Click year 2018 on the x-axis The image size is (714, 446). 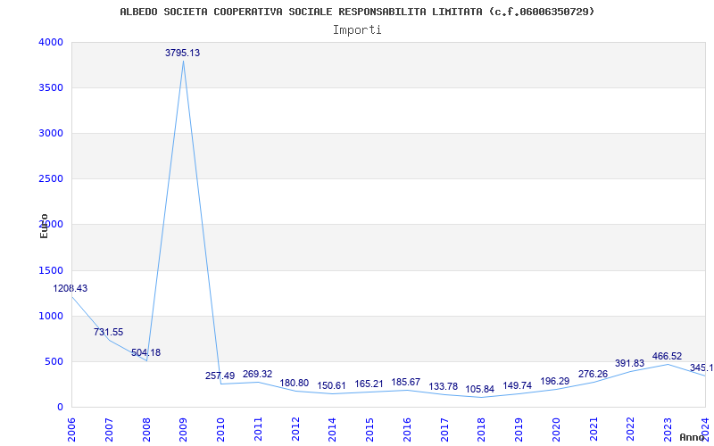[x=481, y=425]
